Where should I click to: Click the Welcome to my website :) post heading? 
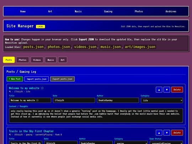click(x=26, y=88)
